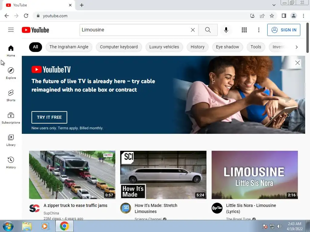Click the Little Sis Nora thumbnail
This screenshot has width=310, height=232.
(255, 175)
